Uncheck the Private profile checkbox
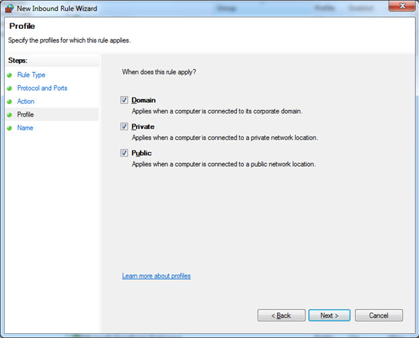 coord(124,126)
